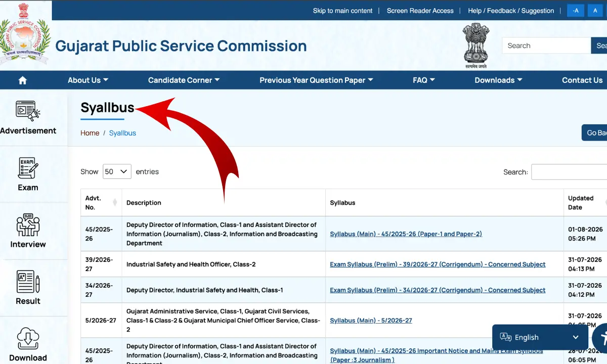607x364 pixels.
Task: Click Syallbus breadcrumb link
Action: [x=122, y=133]
